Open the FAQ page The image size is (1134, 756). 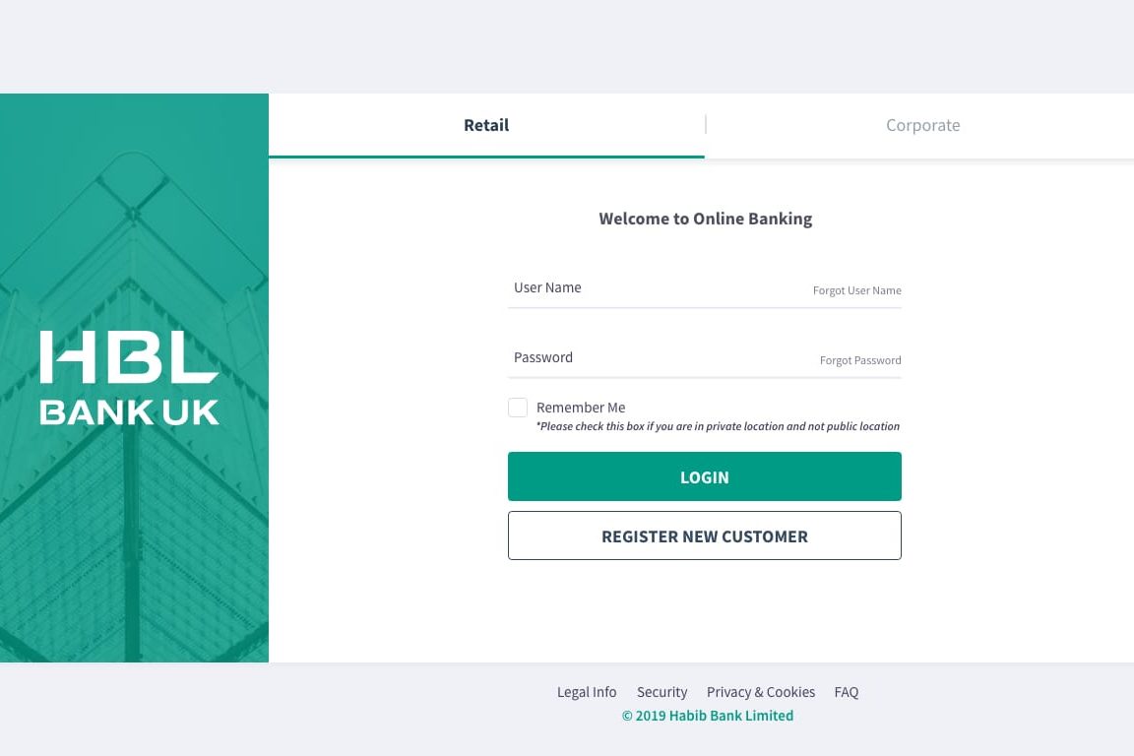tap(846, 692)
